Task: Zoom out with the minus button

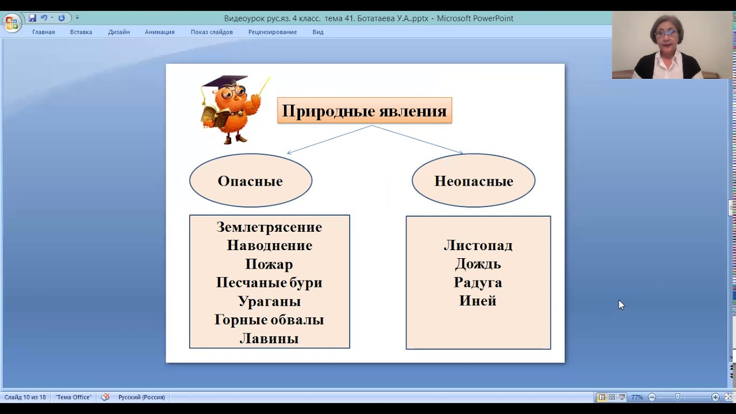Action: (x=652, y=397)
